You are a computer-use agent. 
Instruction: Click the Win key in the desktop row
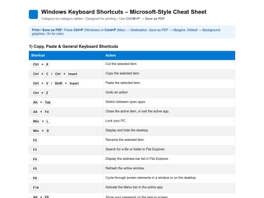click(x=36, y=131)
